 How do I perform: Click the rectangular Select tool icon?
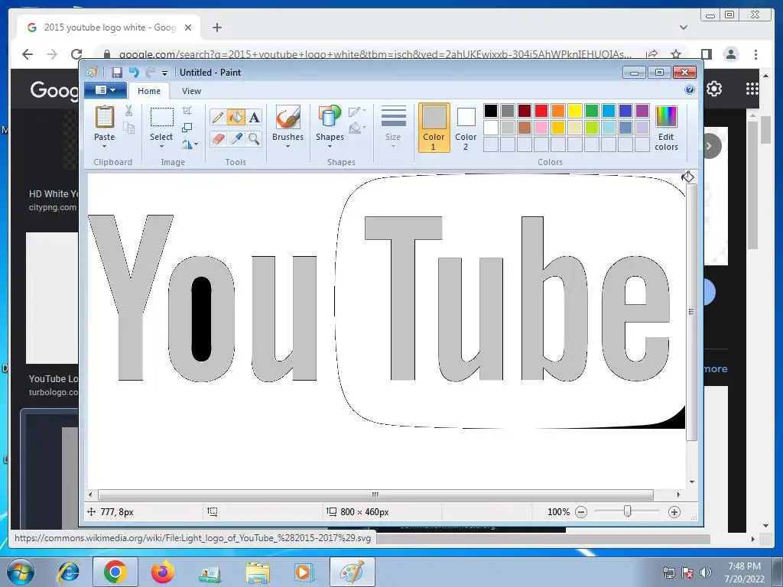coord(162,117)
